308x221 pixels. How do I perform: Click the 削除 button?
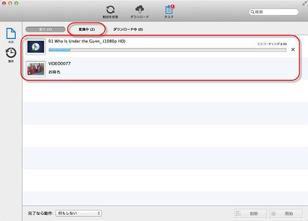(x=250, y=213)
